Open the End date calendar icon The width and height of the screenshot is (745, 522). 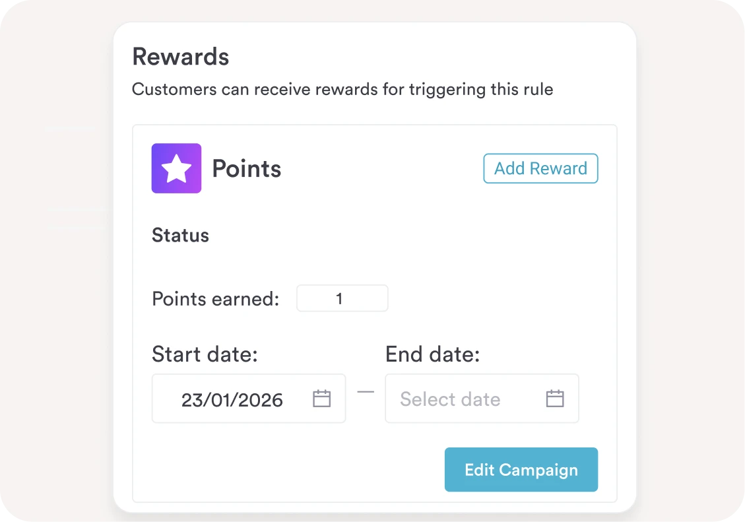point(555,399)
